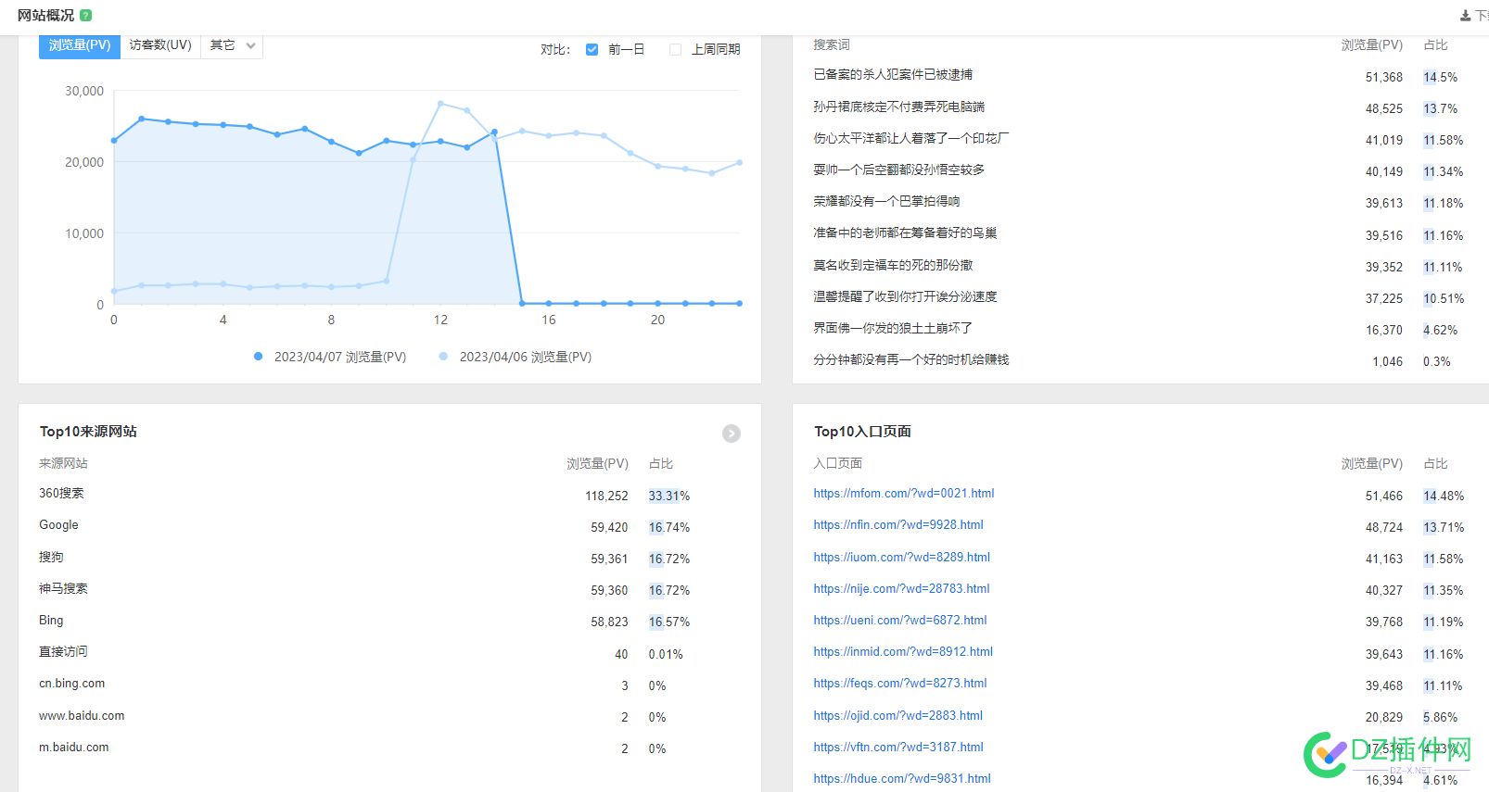Select the 浏览量(PV) tab
The width and height of the screenshot is (1489, 792).
[x=80, y=45]
